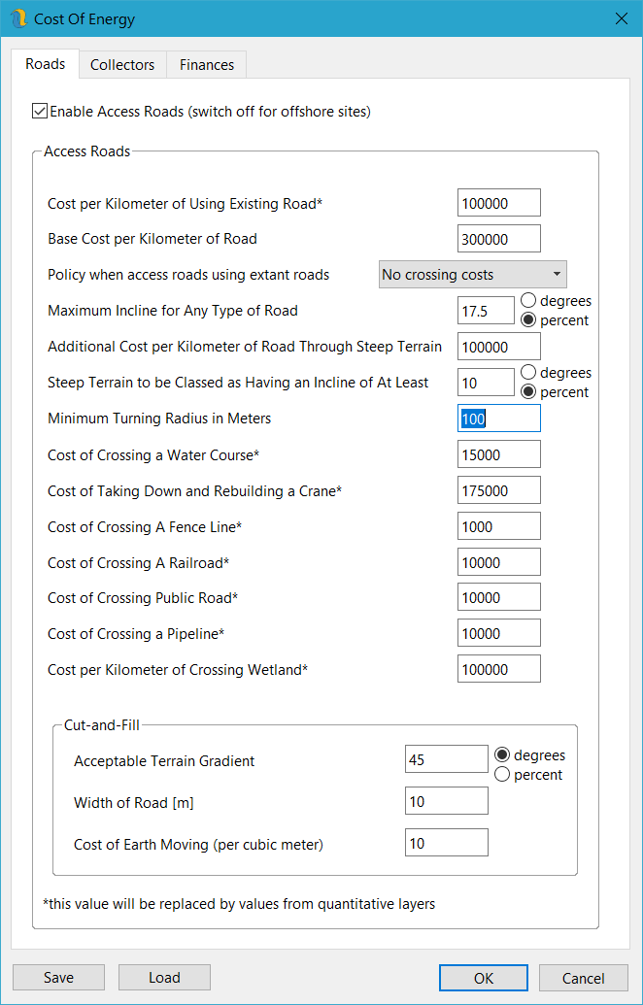Focus the Minimum Turning Radius field
Screen dimensions: 643x1005
coord(498,419)
